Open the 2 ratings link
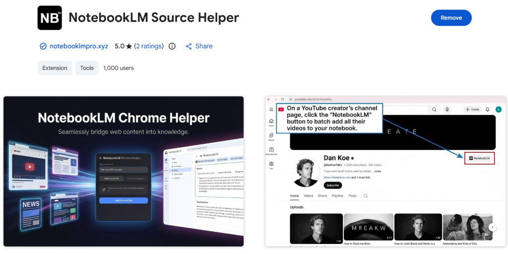The width and height of the screenshot is (508, 254). 149,46
